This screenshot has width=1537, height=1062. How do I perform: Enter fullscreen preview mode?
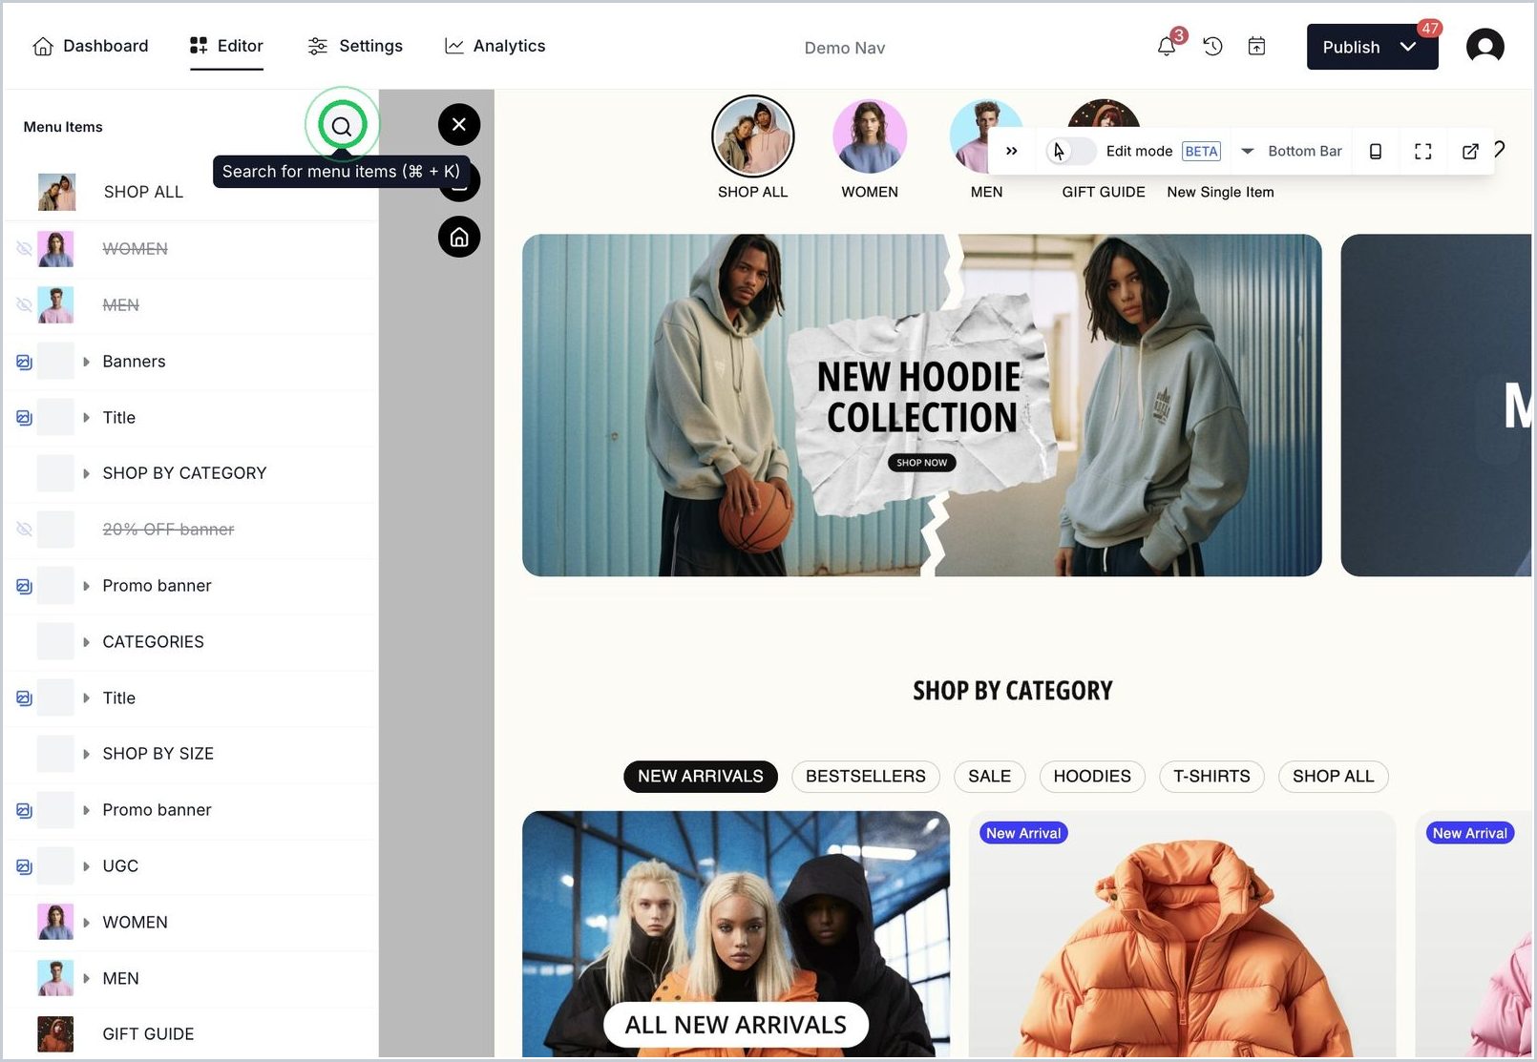tap(1422, 151)
